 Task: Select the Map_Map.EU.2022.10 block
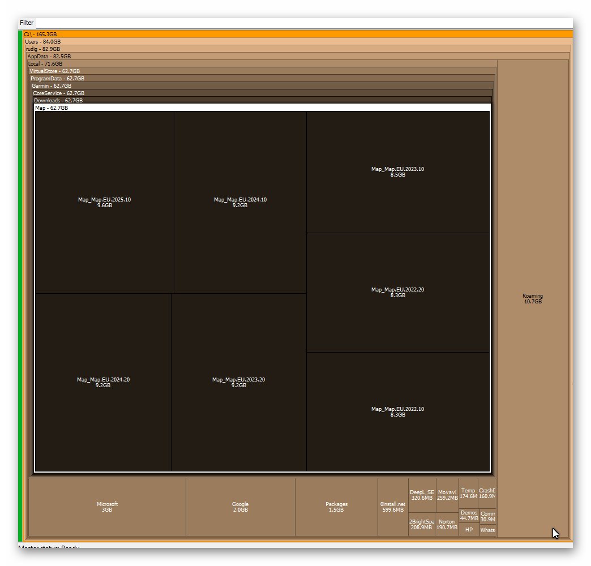point(397,411)
